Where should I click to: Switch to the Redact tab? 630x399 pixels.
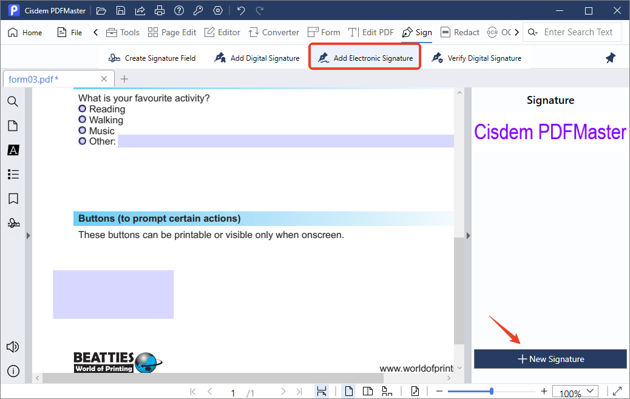click(460, 33)
